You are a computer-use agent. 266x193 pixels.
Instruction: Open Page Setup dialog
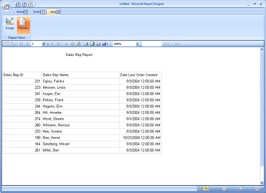(98, 44)
